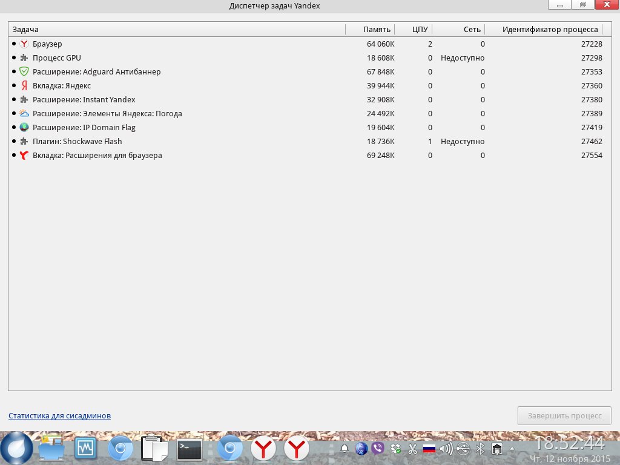Open the file manager folder icon in taskbar

51,448
